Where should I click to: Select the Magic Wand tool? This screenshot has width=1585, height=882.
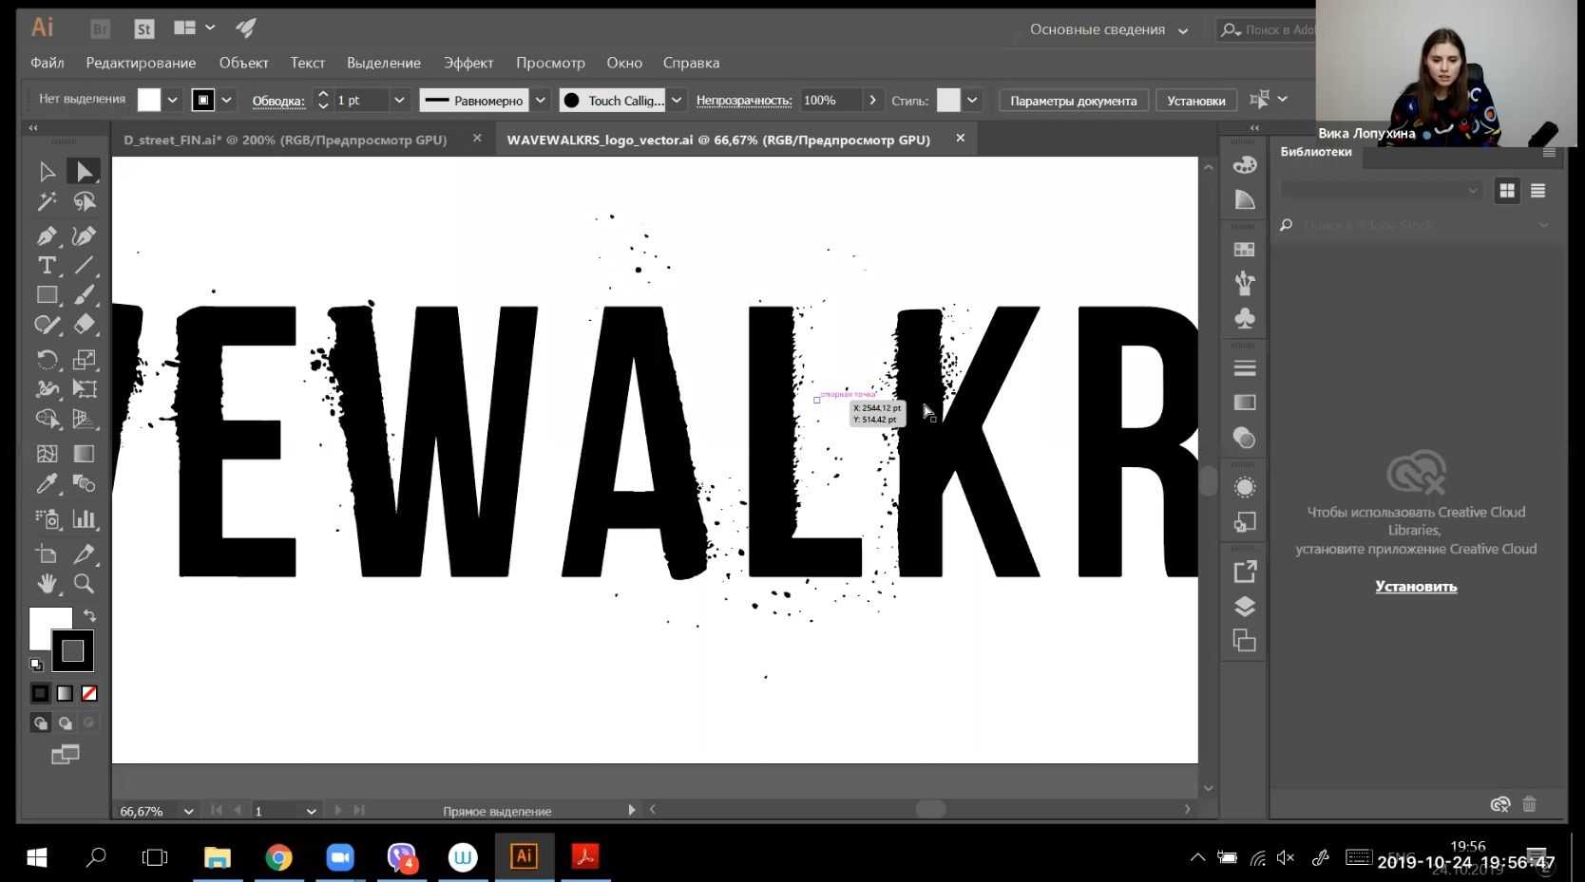point(47,201)
